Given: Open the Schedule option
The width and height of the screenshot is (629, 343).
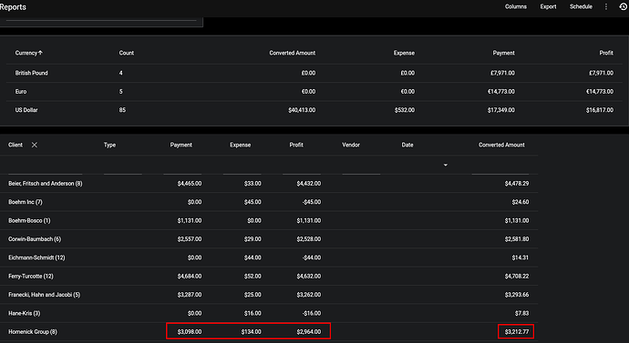Looking at the screenshot, I should (x=581, y=6).
